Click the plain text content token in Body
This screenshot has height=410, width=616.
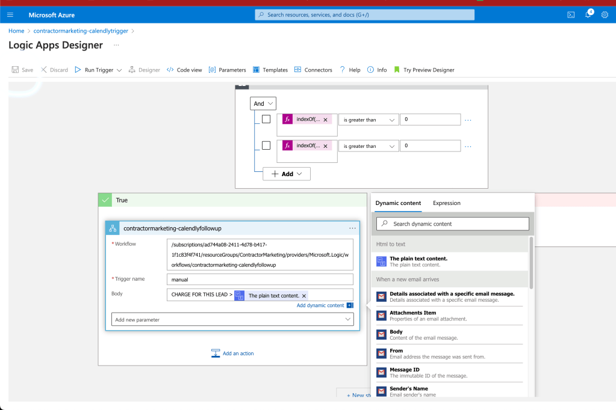coord(271,295)
